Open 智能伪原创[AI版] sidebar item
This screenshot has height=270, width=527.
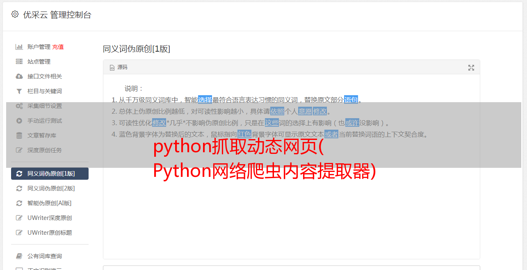click(x=50, y=203)
